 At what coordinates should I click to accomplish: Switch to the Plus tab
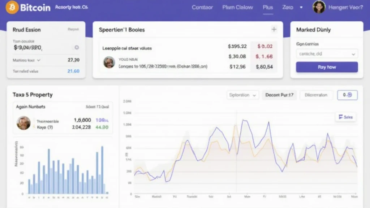pyautogui.click(x=268, y=8)
